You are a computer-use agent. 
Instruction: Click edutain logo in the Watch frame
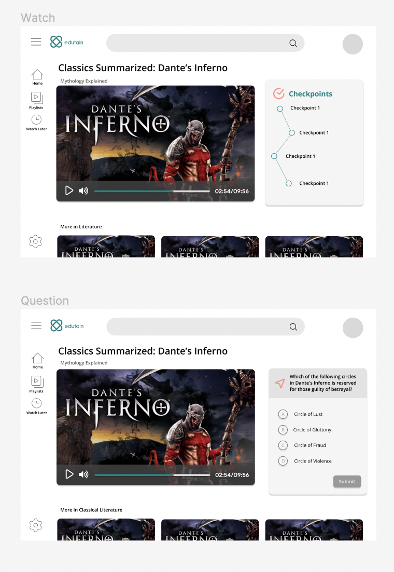(x=67, y=42)
